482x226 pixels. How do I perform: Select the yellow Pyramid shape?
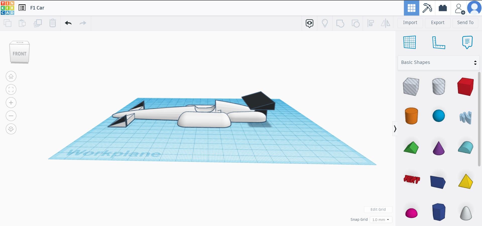pyautogui.click(x=465, y=181)
